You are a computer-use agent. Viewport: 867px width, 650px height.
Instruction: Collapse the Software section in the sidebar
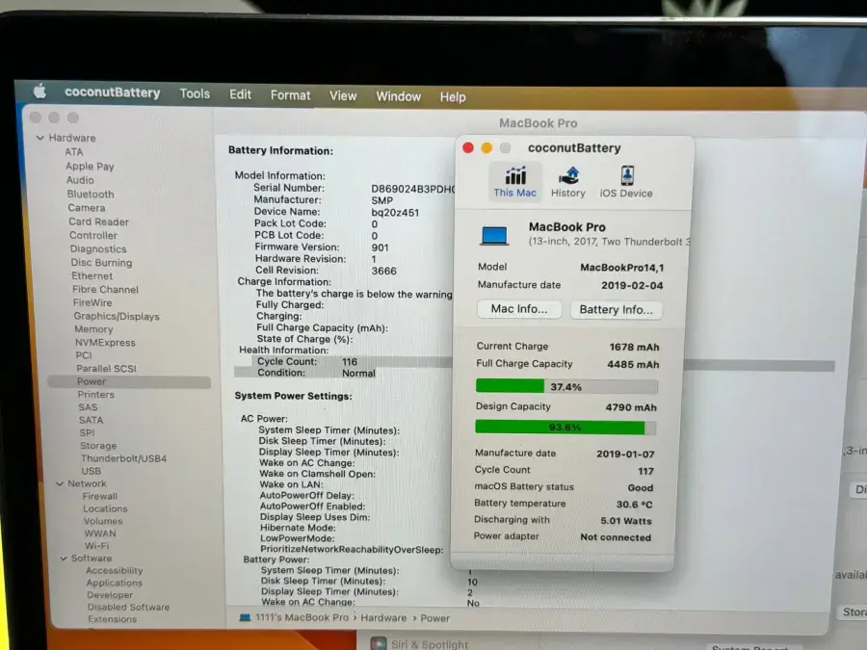tap(64, 558)
